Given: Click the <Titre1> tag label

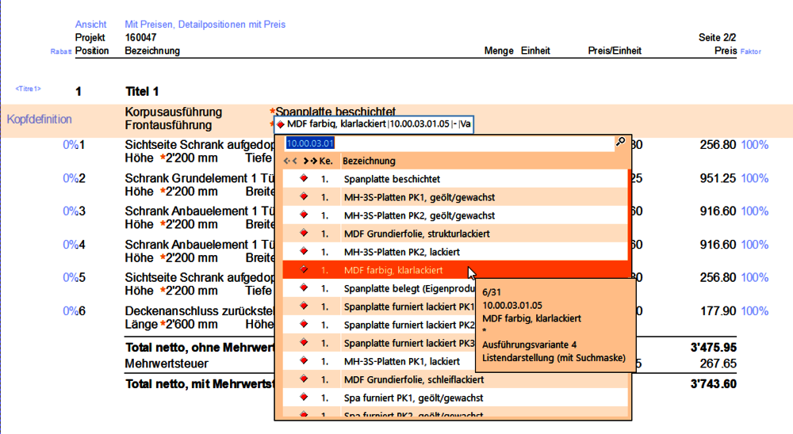Looking at the screenshot, I should coord(28,89).
